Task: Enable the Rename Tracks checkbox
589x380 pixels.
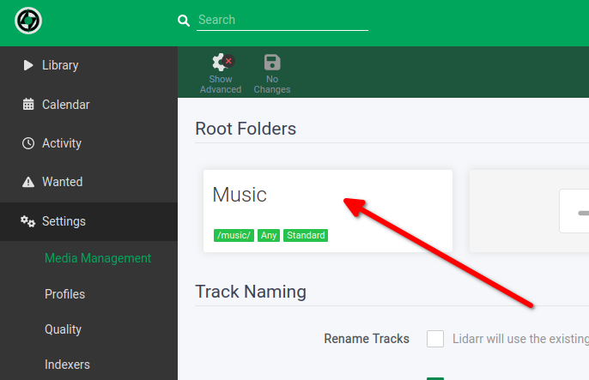Action: [x=435, y=339]
